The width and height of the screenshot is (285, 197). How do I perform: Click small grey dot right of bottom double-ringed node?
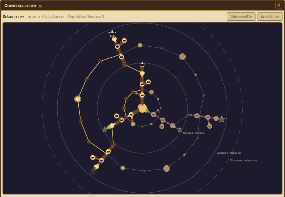(184, 155)
